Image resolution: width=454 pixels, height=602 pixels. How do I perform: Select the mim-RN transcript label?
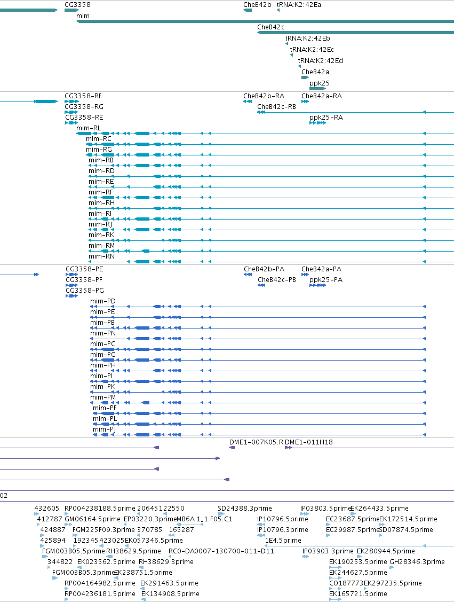[101, 256]
